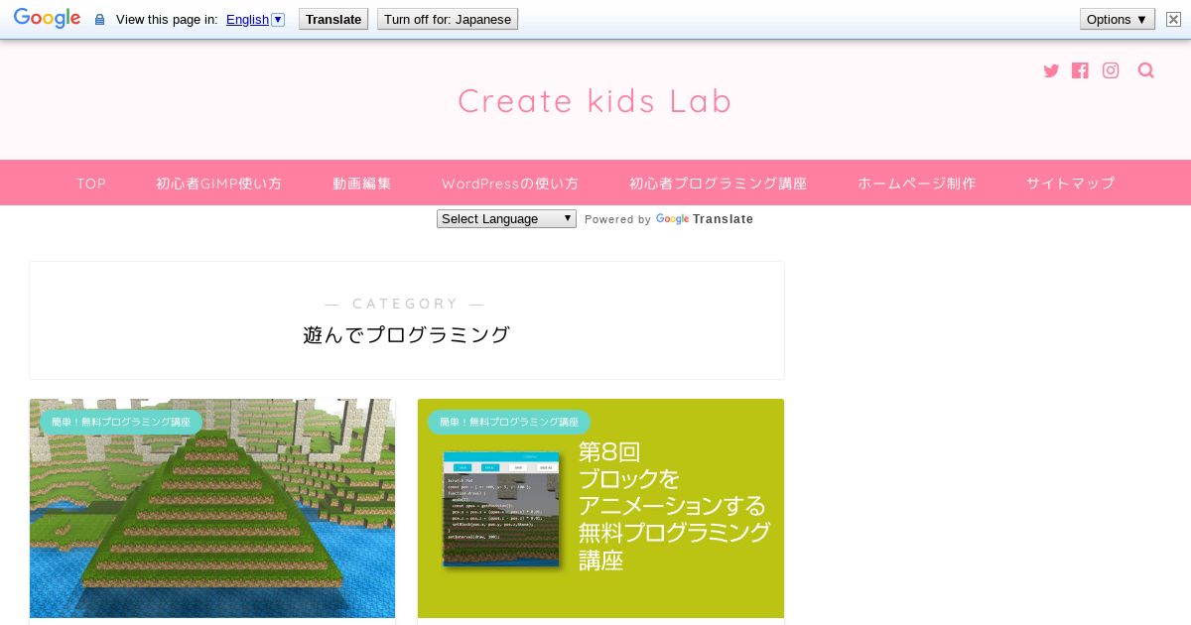Open 動画編集 menu item
This screenshot has height=625, width=1191.
[362, 184]
